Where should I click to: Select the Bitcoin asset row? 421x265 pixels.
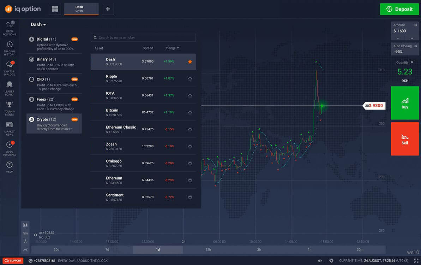coord(143,112)
